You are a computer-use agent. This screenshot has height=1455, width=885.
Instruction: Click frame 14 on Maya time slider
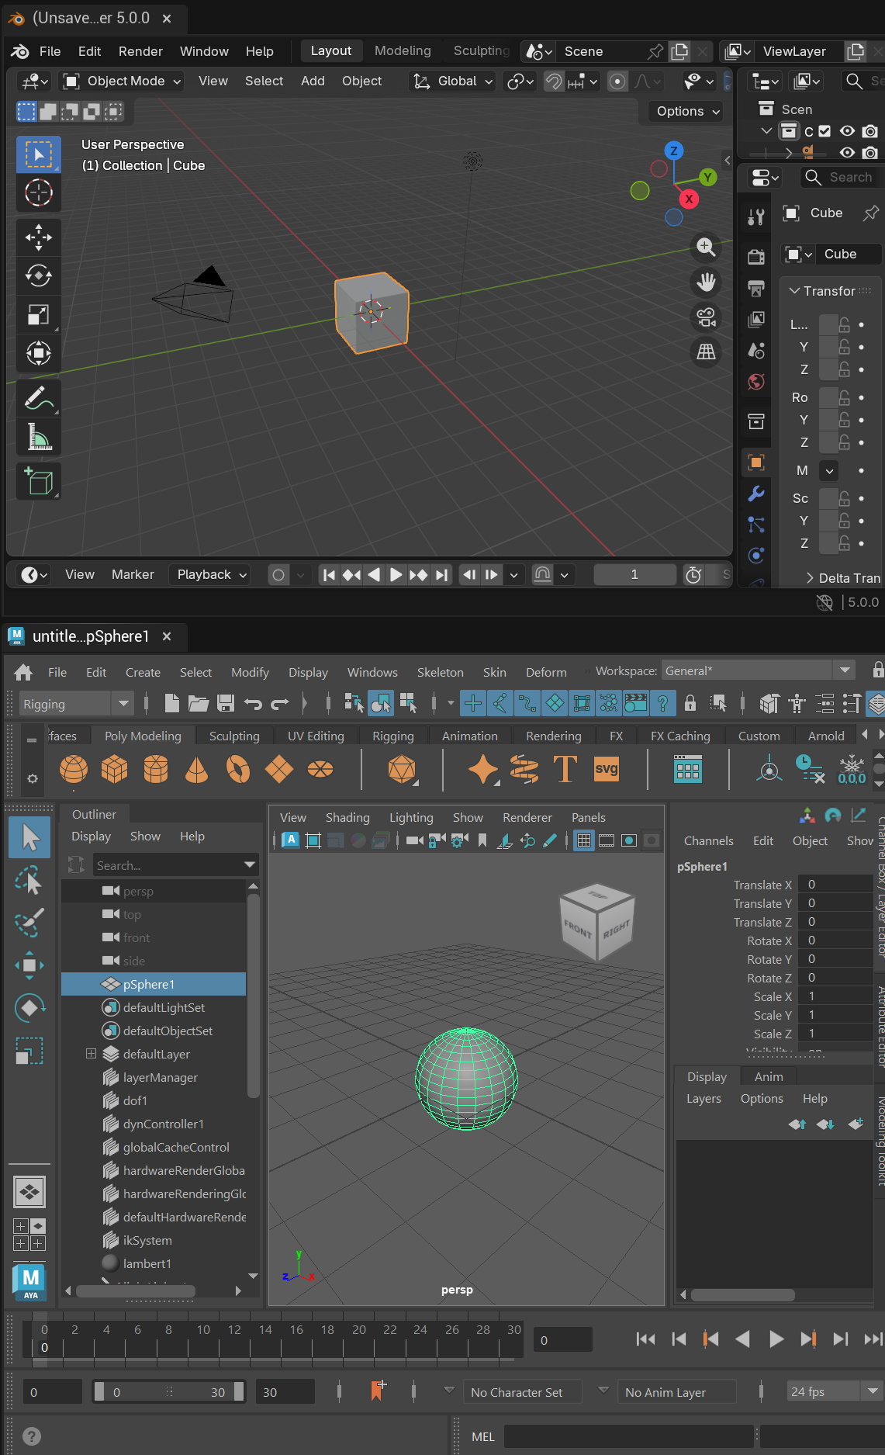pyautogui.click(x=265, y=1339)
